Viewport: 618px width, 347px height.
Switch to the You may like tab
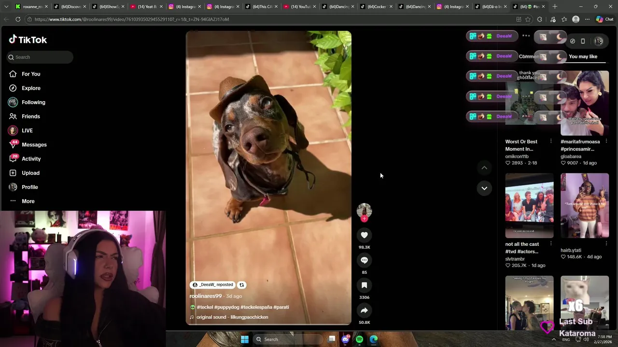583,56
